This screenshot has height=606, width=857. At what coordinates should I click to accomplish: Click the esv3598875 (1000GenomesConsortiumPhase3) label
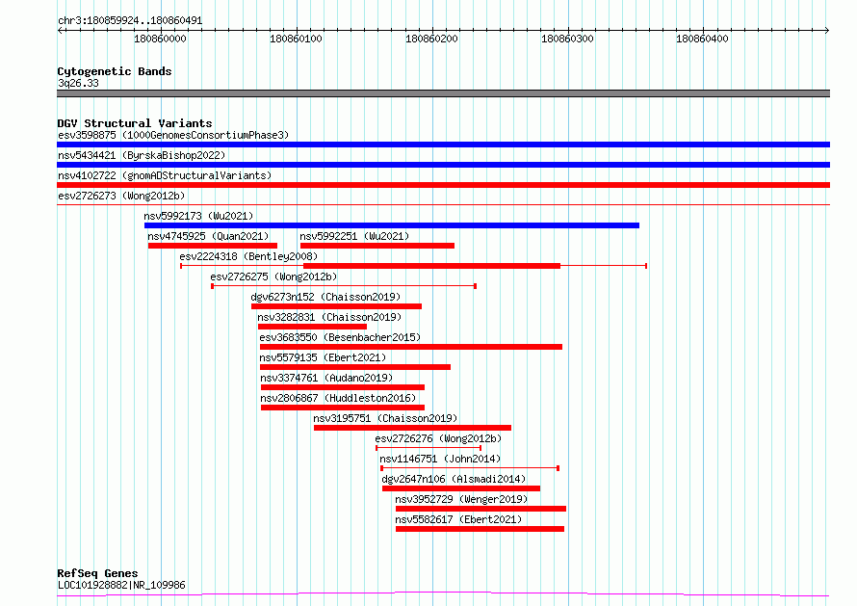pyautogui.click(x=173, y=135)
